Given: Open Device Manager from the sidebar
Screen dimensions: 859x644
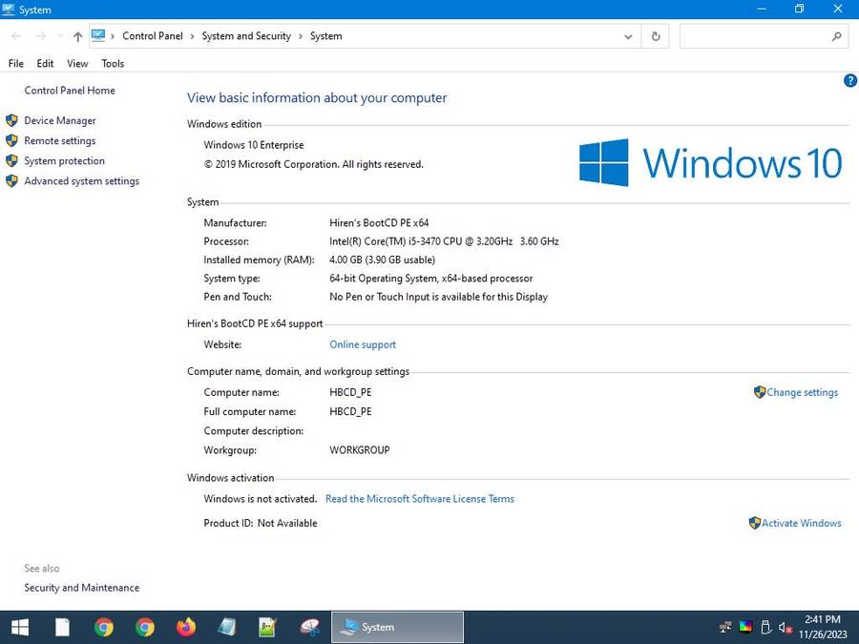Looking at the screenshot, I should coord(59,121).
